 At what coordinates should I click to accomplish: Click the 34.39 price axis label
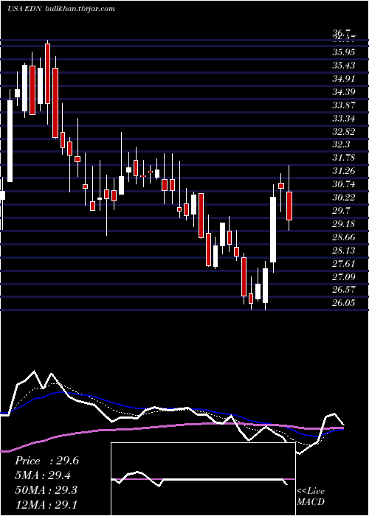coord(344,92)
